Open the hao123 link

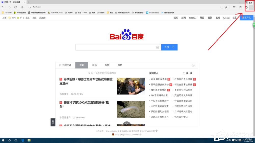pyautogui.click(x=193, y=18)
